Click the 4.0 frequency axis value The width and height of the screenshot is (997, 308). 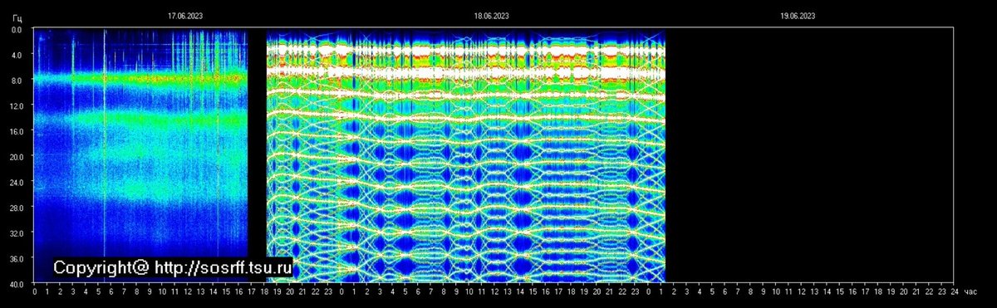pos(17,55)
